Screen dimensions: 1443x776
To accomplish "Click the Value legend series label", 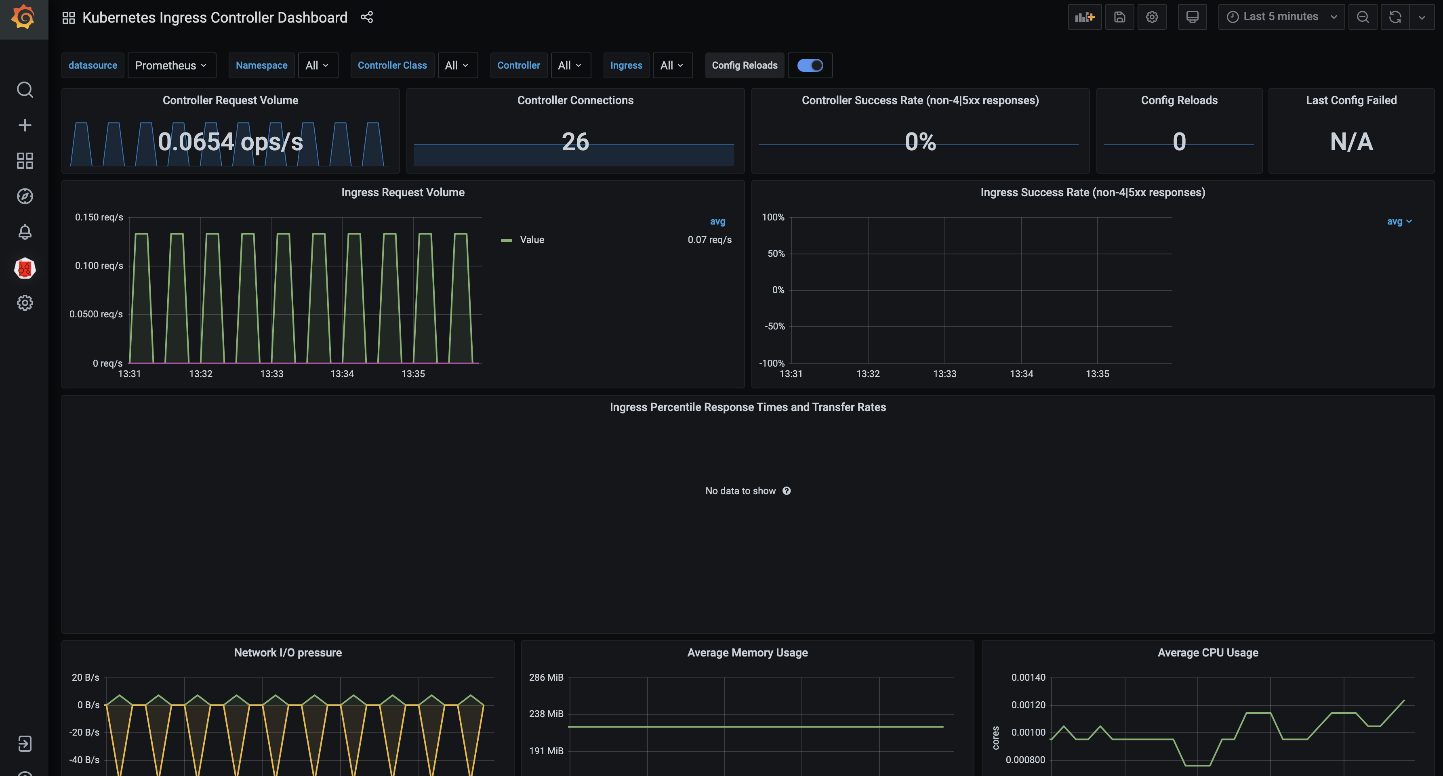I will [532, 240].
